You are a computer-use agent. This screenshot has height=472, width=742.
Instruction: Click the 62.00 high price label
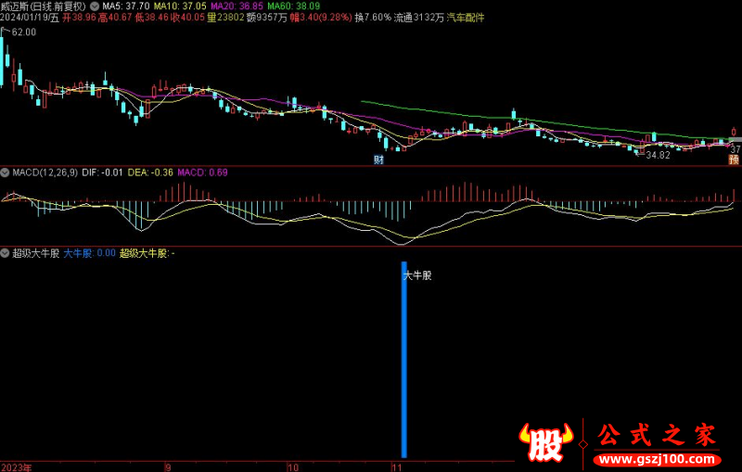24,32
